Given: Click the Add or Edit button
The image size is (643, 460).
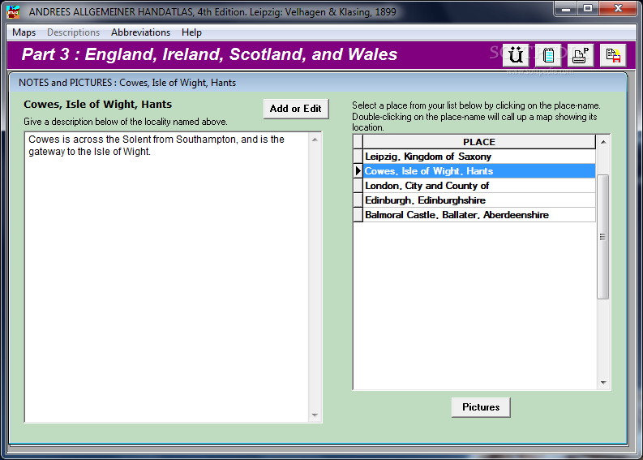Looking at the screenshot, I should point(296,109).
